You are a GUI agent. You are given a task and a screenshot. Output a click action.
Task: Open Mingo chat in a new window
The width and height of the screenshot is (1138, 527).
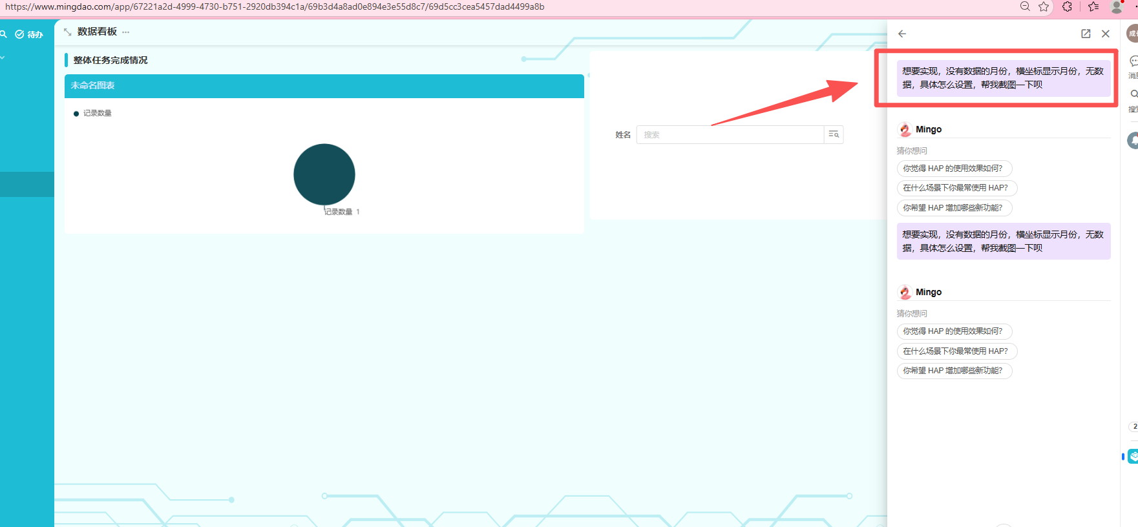point(1086,34)
